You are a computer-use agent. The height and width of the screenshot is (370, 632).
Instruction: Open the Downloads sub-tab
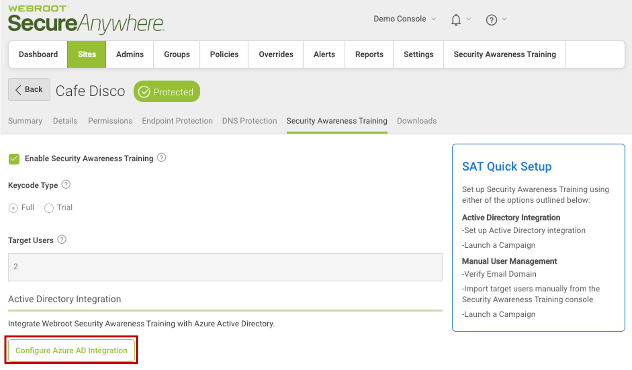click(x=416, y=120)
